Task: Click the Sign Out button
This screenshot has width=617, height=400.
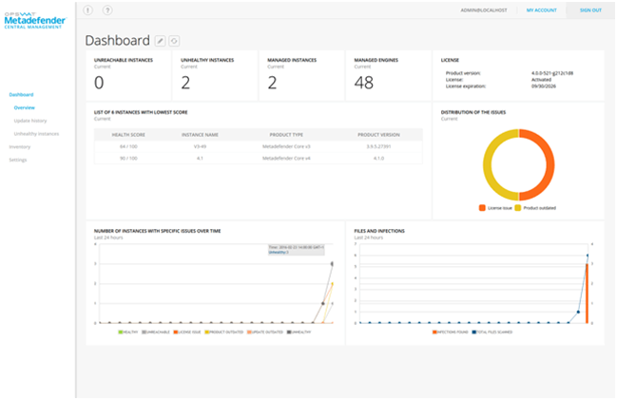Action: tap(590, 10)
